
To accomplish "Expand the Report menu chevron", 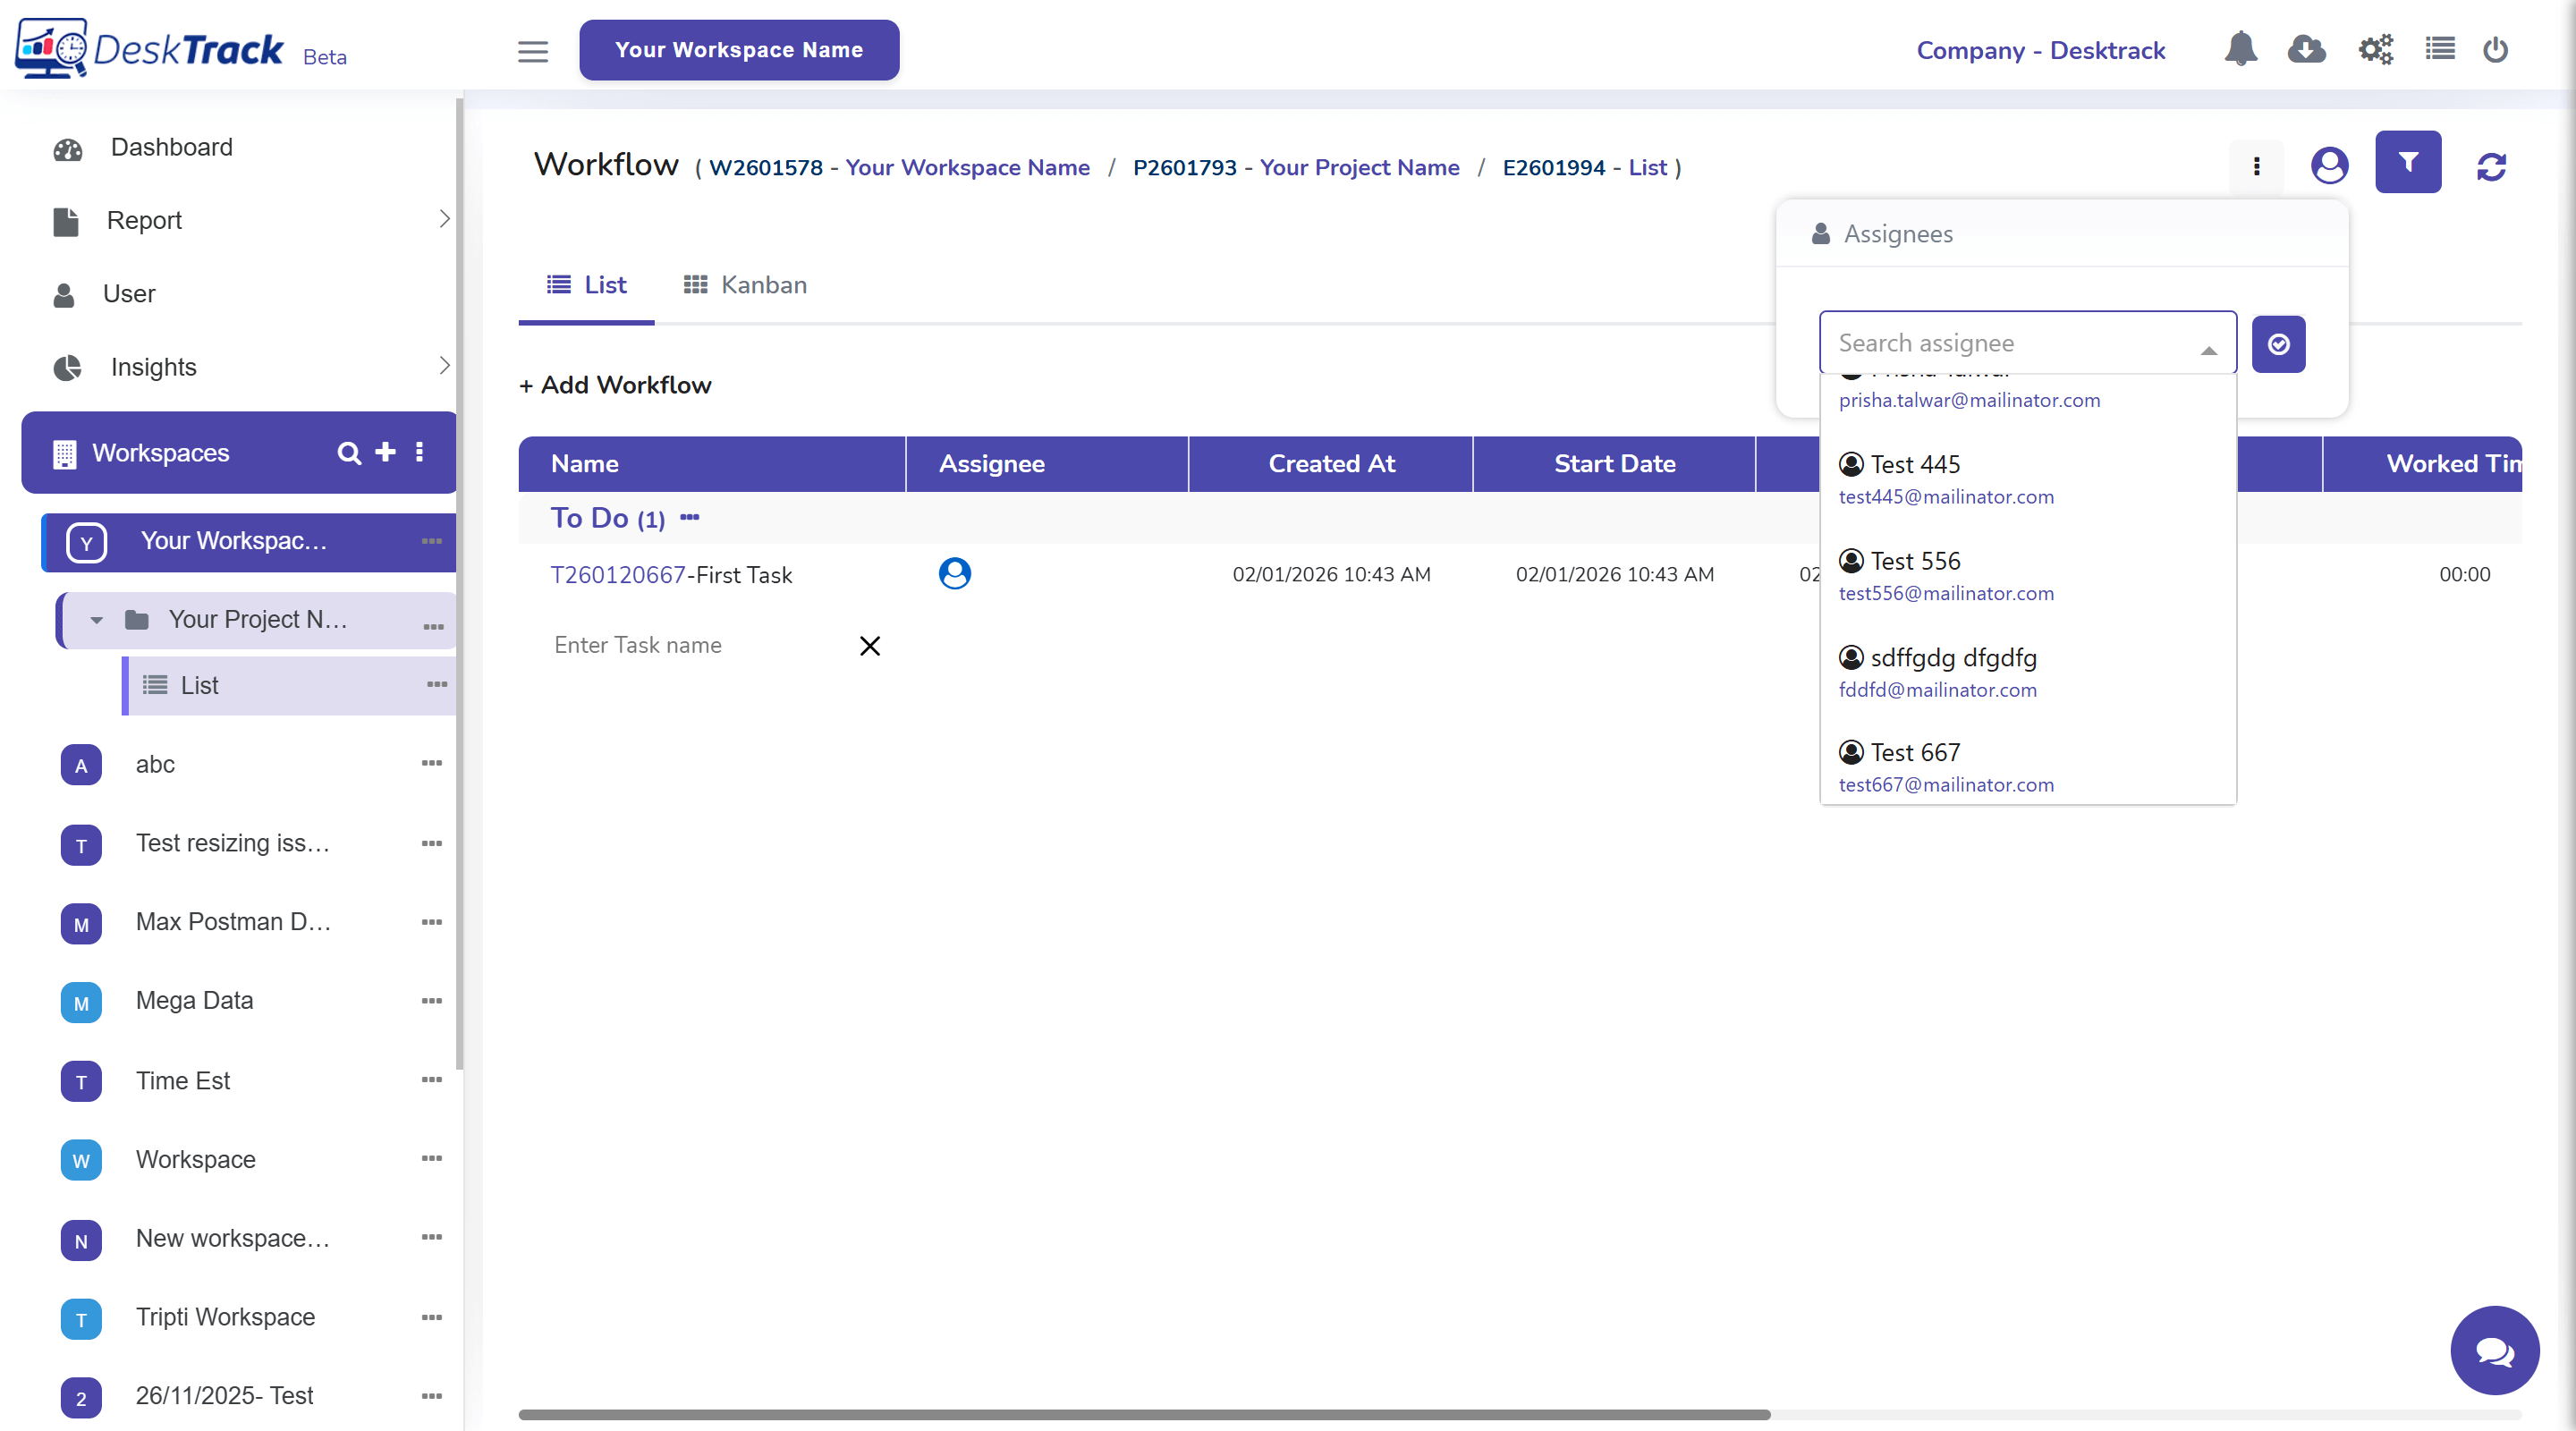I will [444, 219].
